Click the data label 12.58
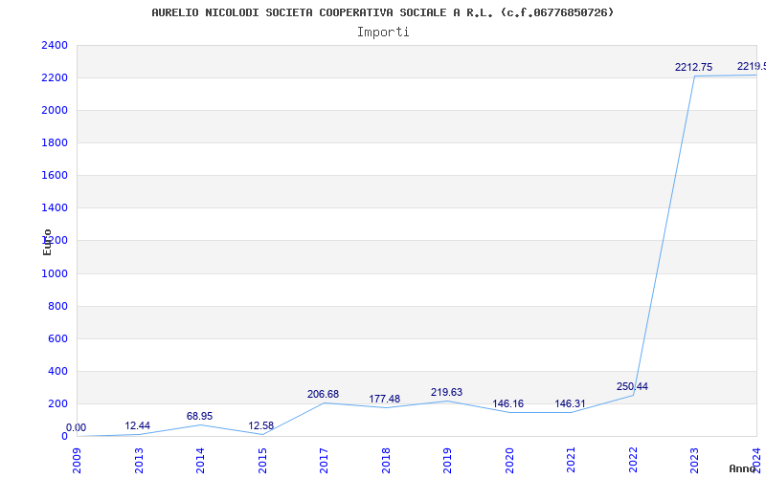 [260, 425]
